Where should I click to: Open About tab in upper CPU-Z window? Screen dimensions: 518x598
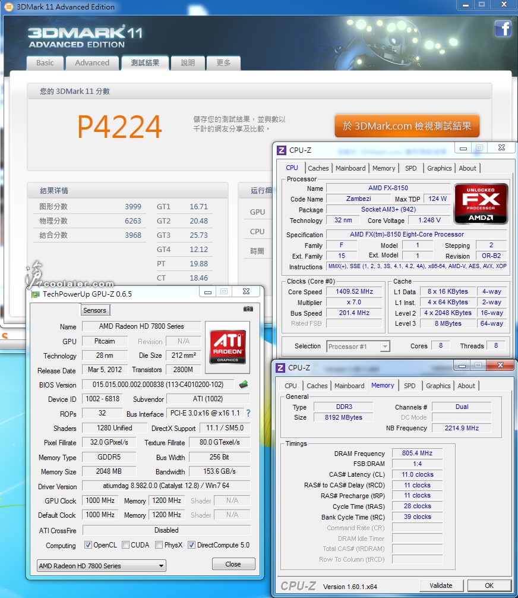coord(468,168)
